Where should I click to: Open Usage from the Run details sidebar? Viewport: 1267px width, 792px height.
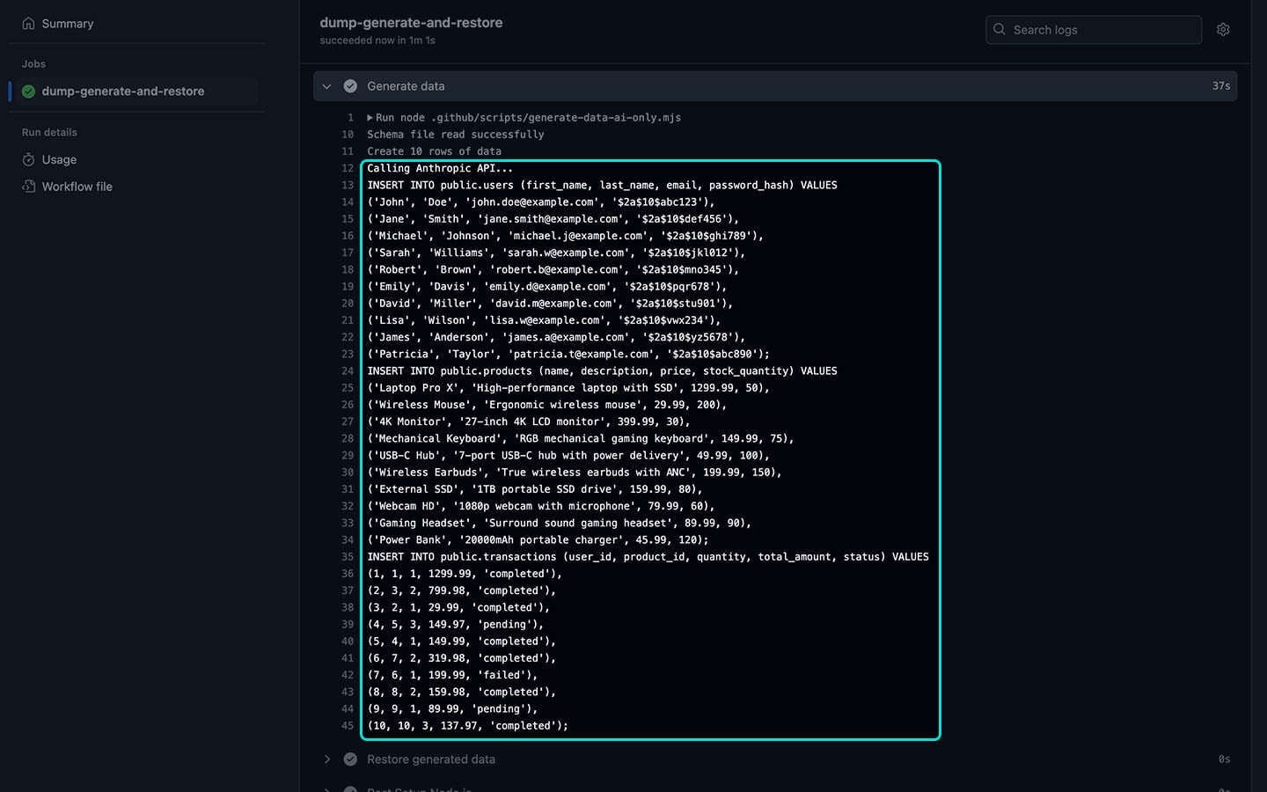click(x=59, y=159)
